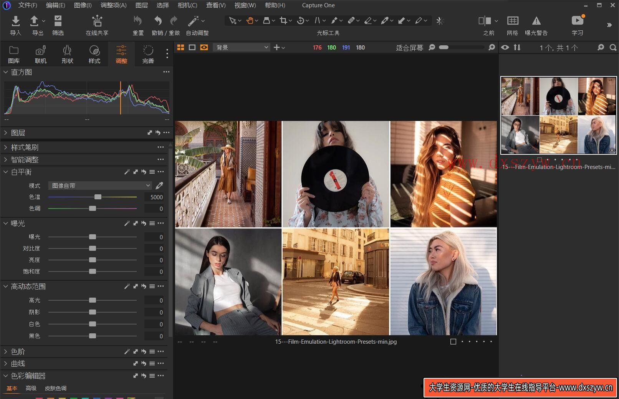This screenshot has width=619, height=399.
Task: Click the 对比度 contrast slider handle
Action: [x=93, y=248]
